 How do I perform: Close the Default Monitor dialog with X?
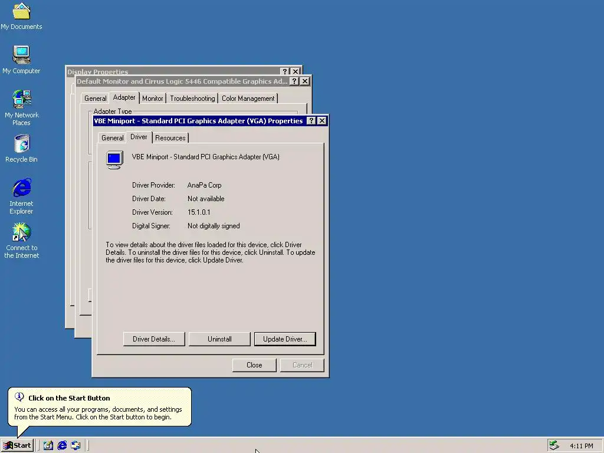pos(305,81)
